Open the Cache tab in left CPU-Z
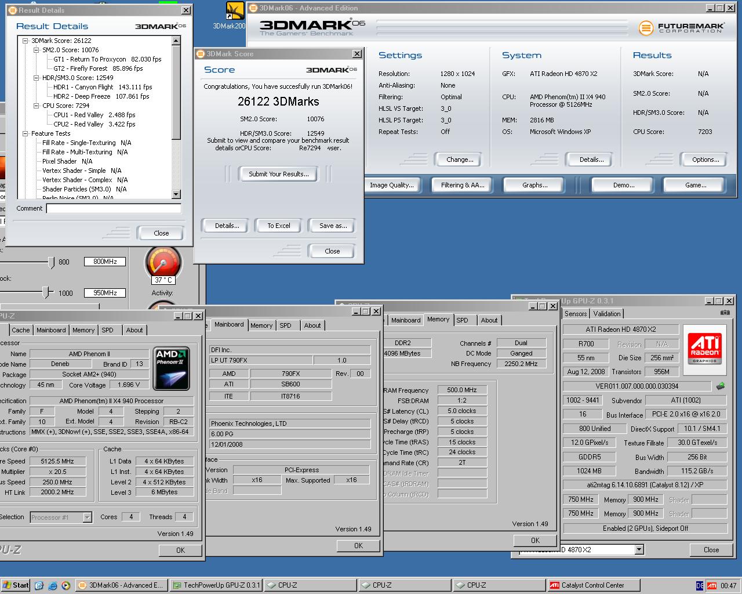 (x=21, y=330)
